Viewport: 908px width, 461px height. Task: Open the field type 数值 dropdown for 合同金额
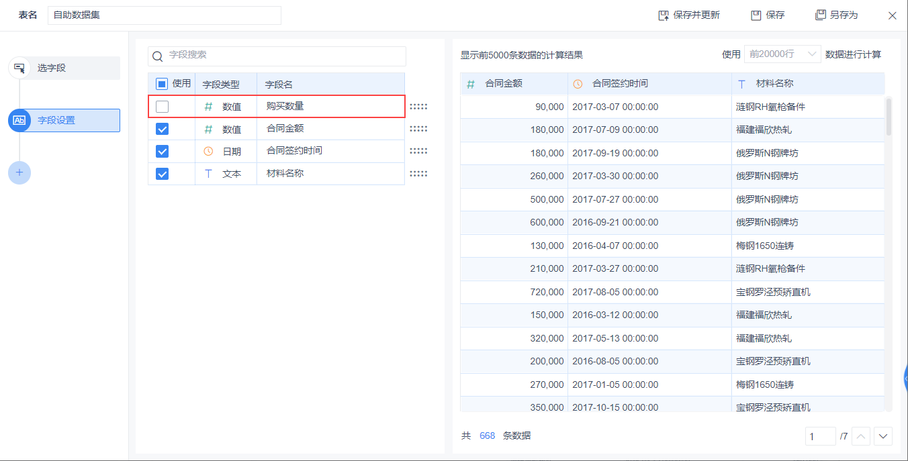226,129
